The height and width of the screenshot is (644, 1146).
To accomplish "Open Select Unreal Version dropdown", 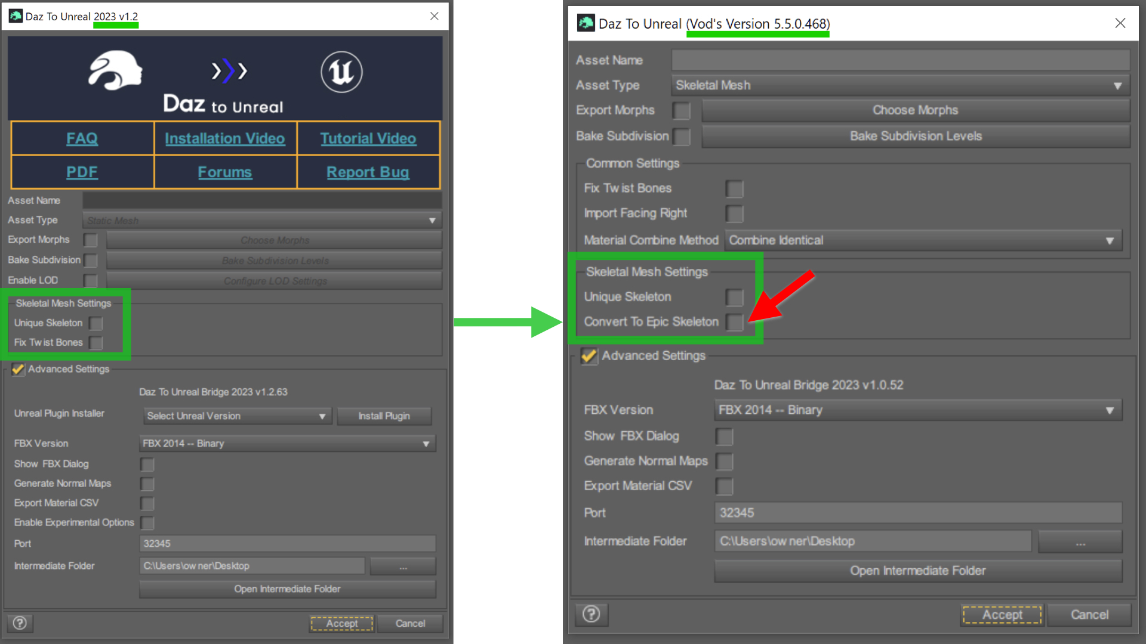I will (x=237, y=416).
